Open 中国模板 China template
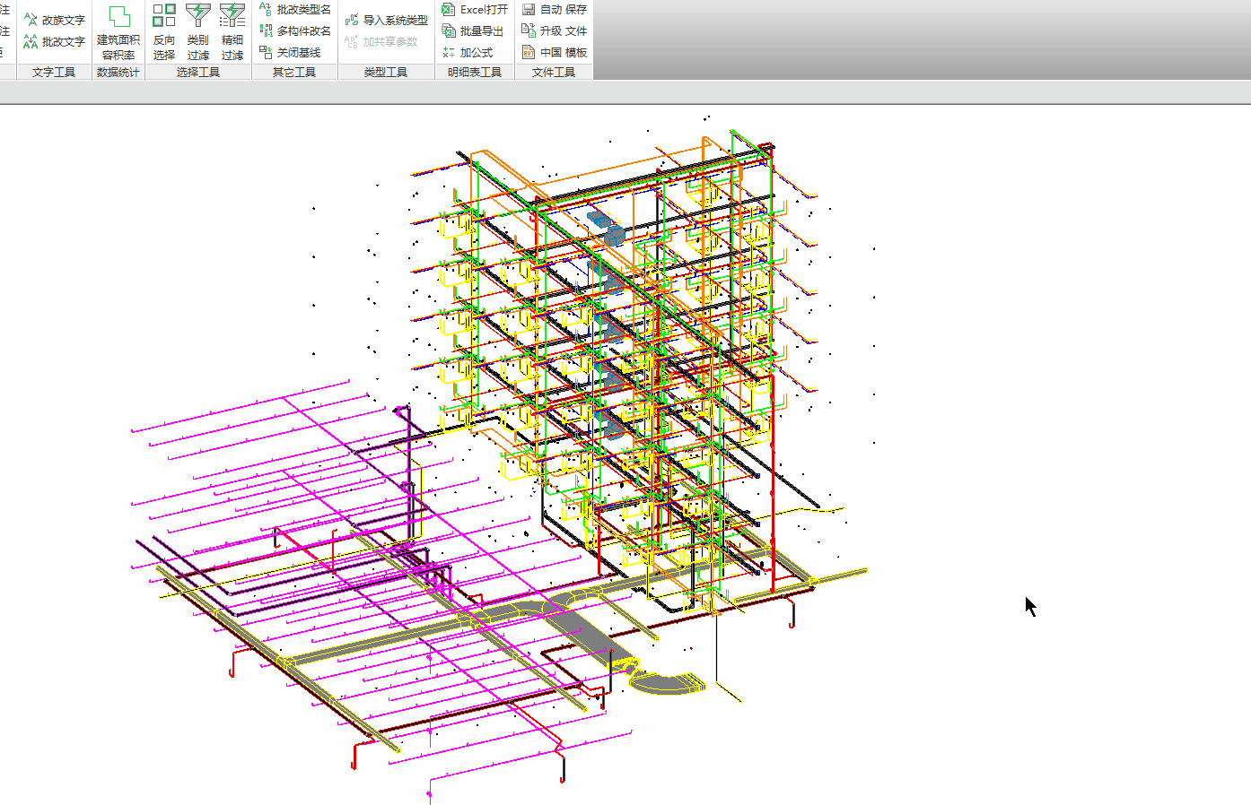1251x805 pixels. tap(555, 52)
